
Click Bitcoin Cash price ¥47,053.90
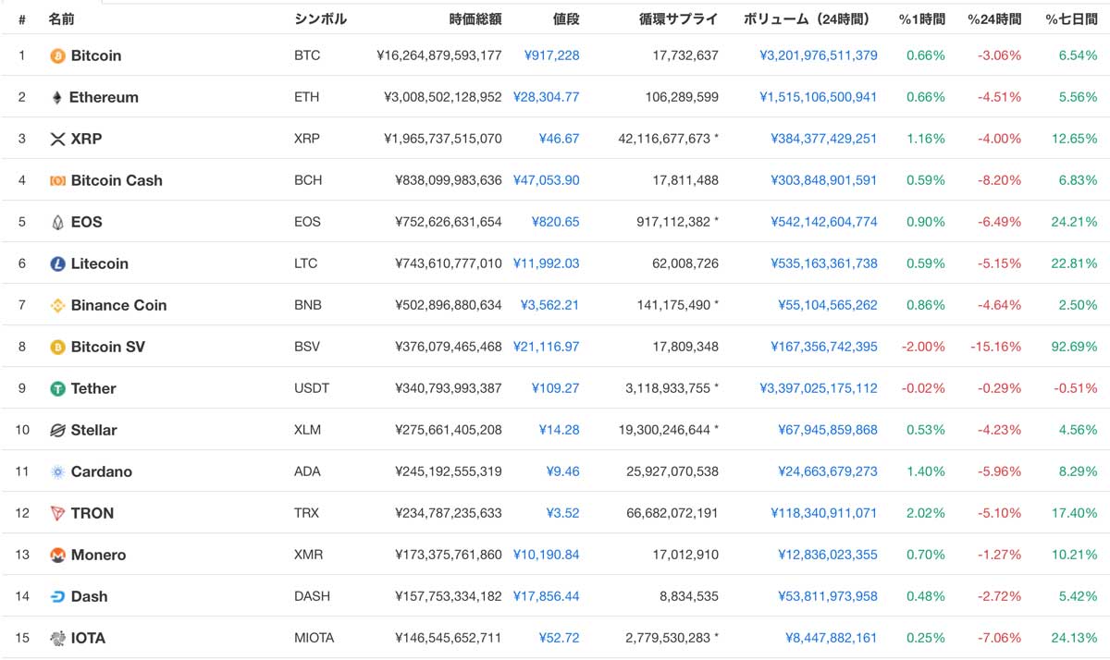pyautogui.click(x=546, y=180)
